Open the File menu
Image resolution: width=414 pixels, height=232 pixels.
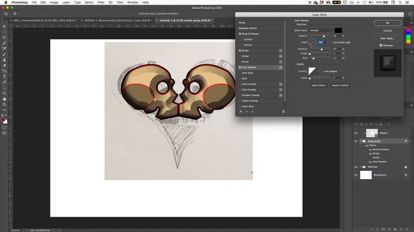[34, 3]
